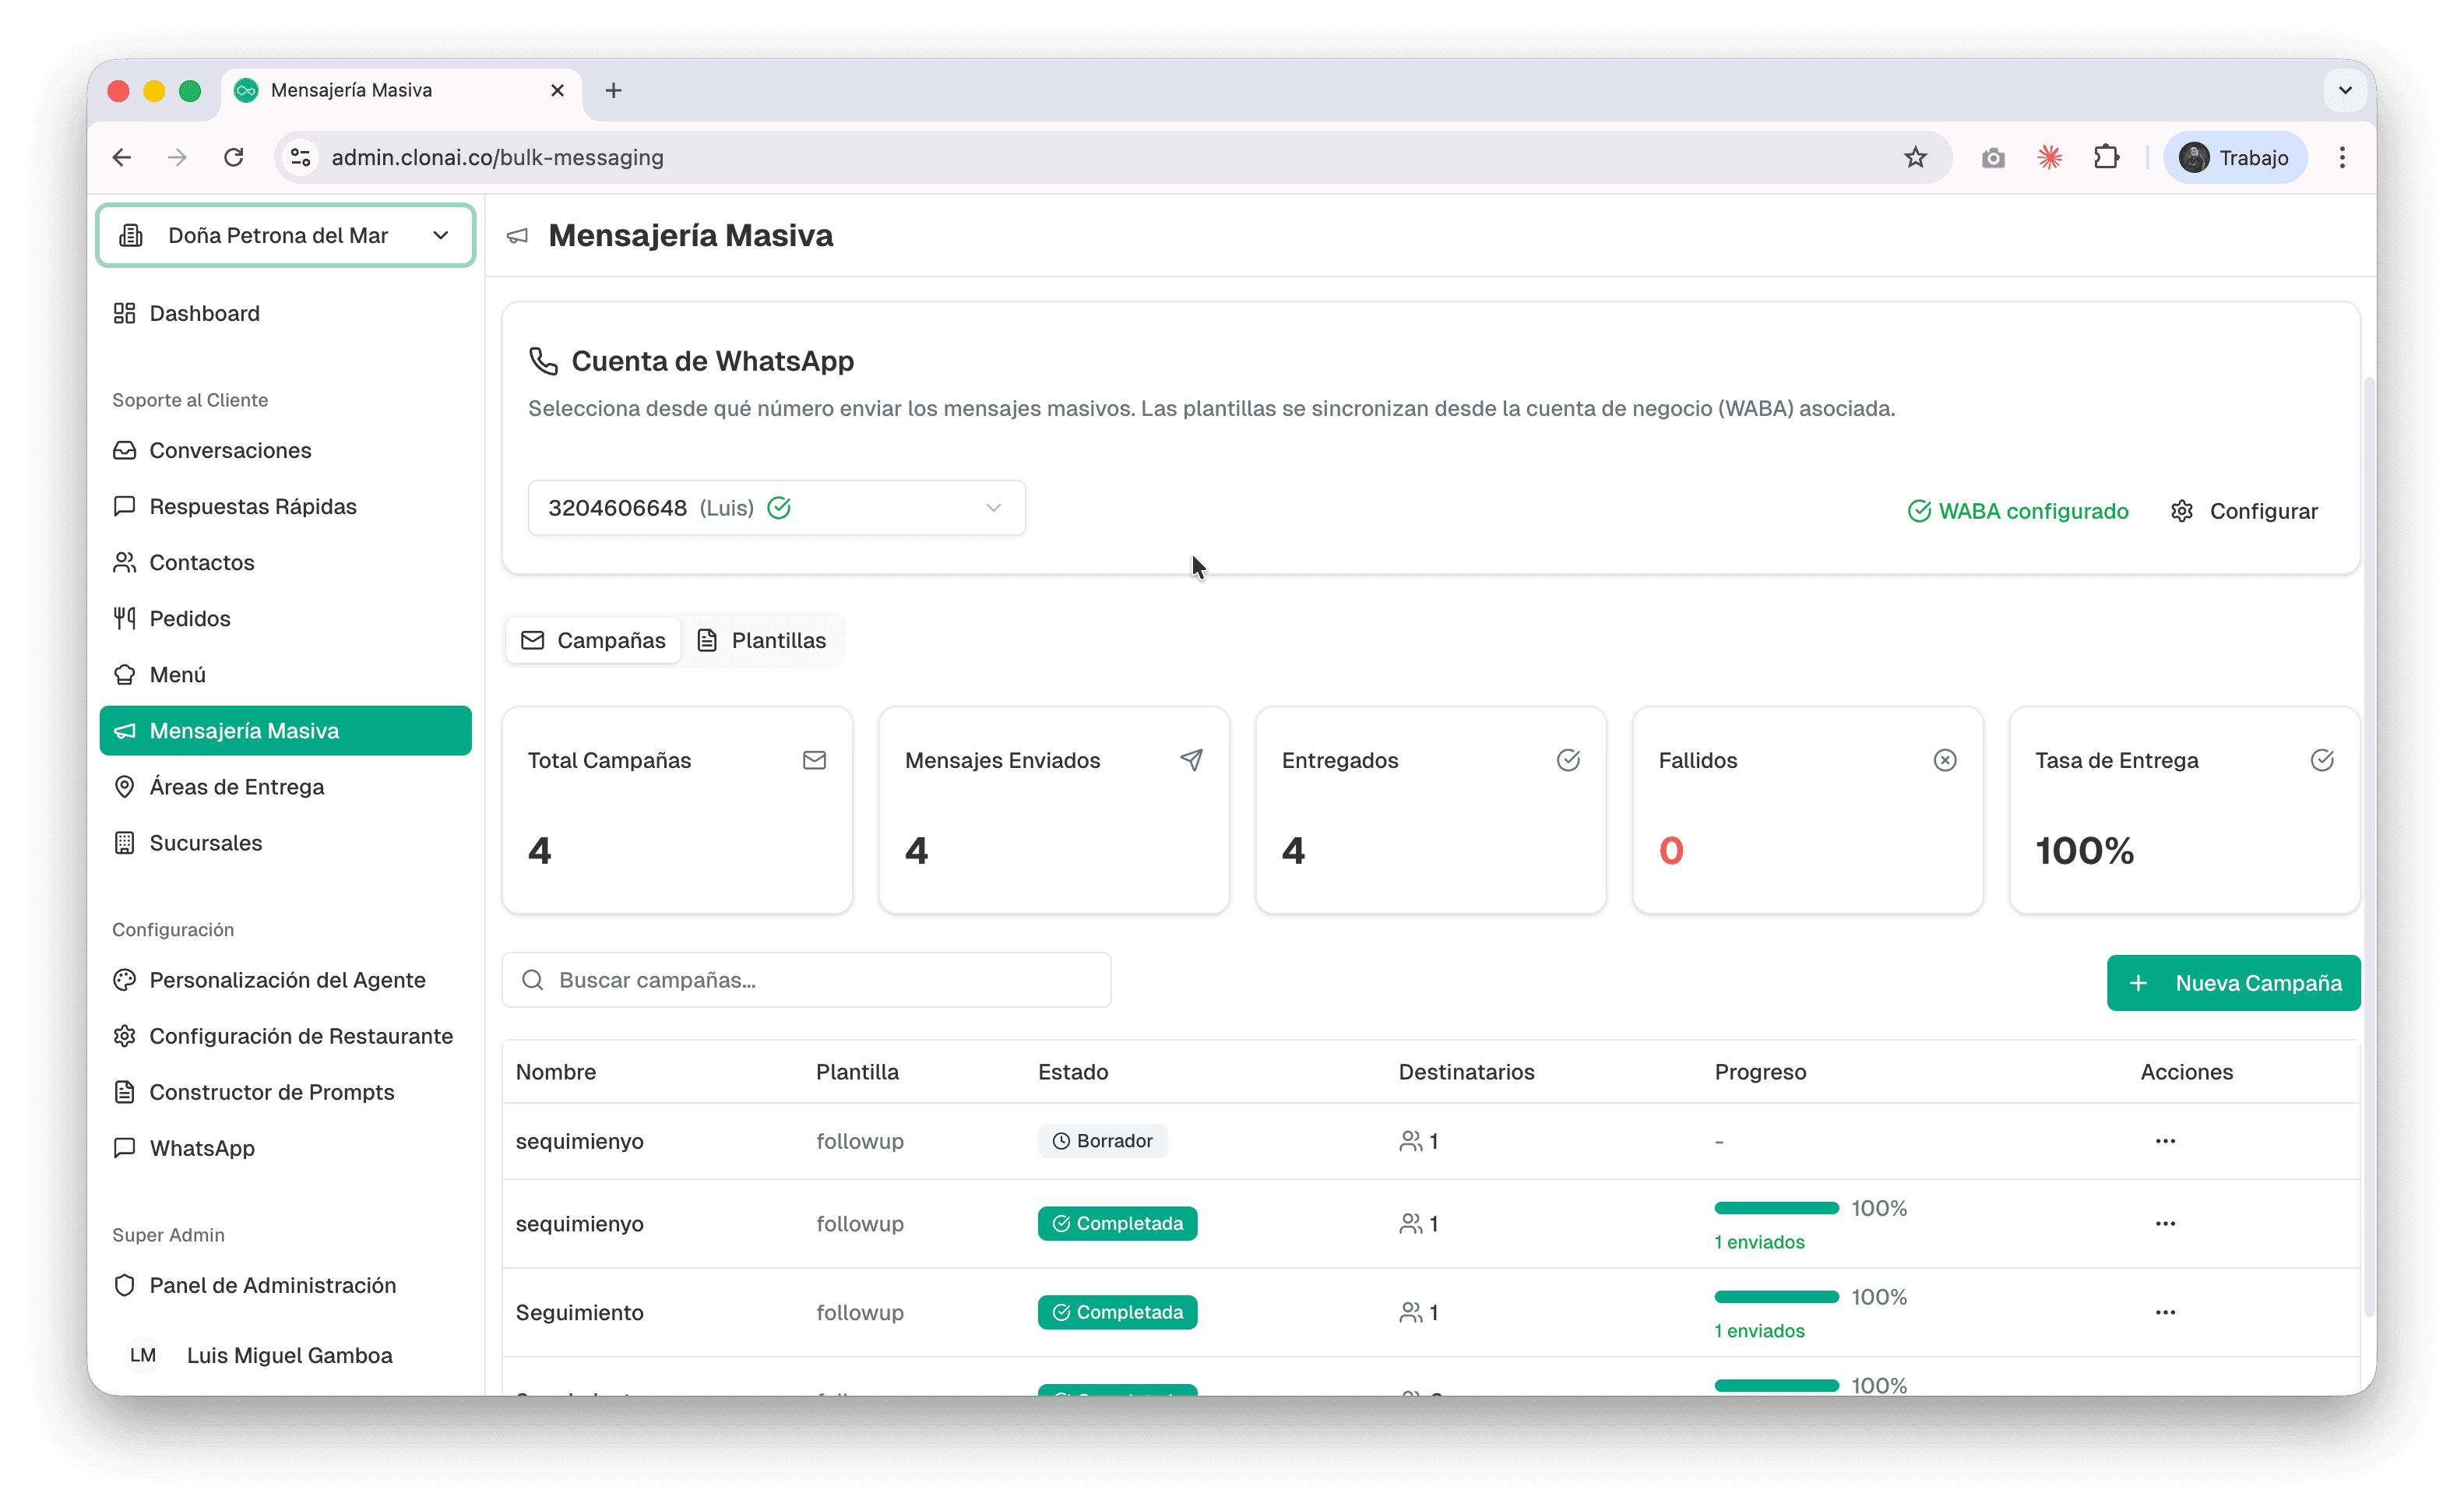Click the WhatsApp chat bubble icon in sidebar
The image size is (2464, 1511).
point(124,1148)
